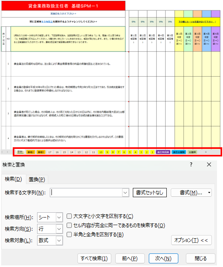223x267 pixels.
Task: Open sheet tab 11
Action: point(94,152)
